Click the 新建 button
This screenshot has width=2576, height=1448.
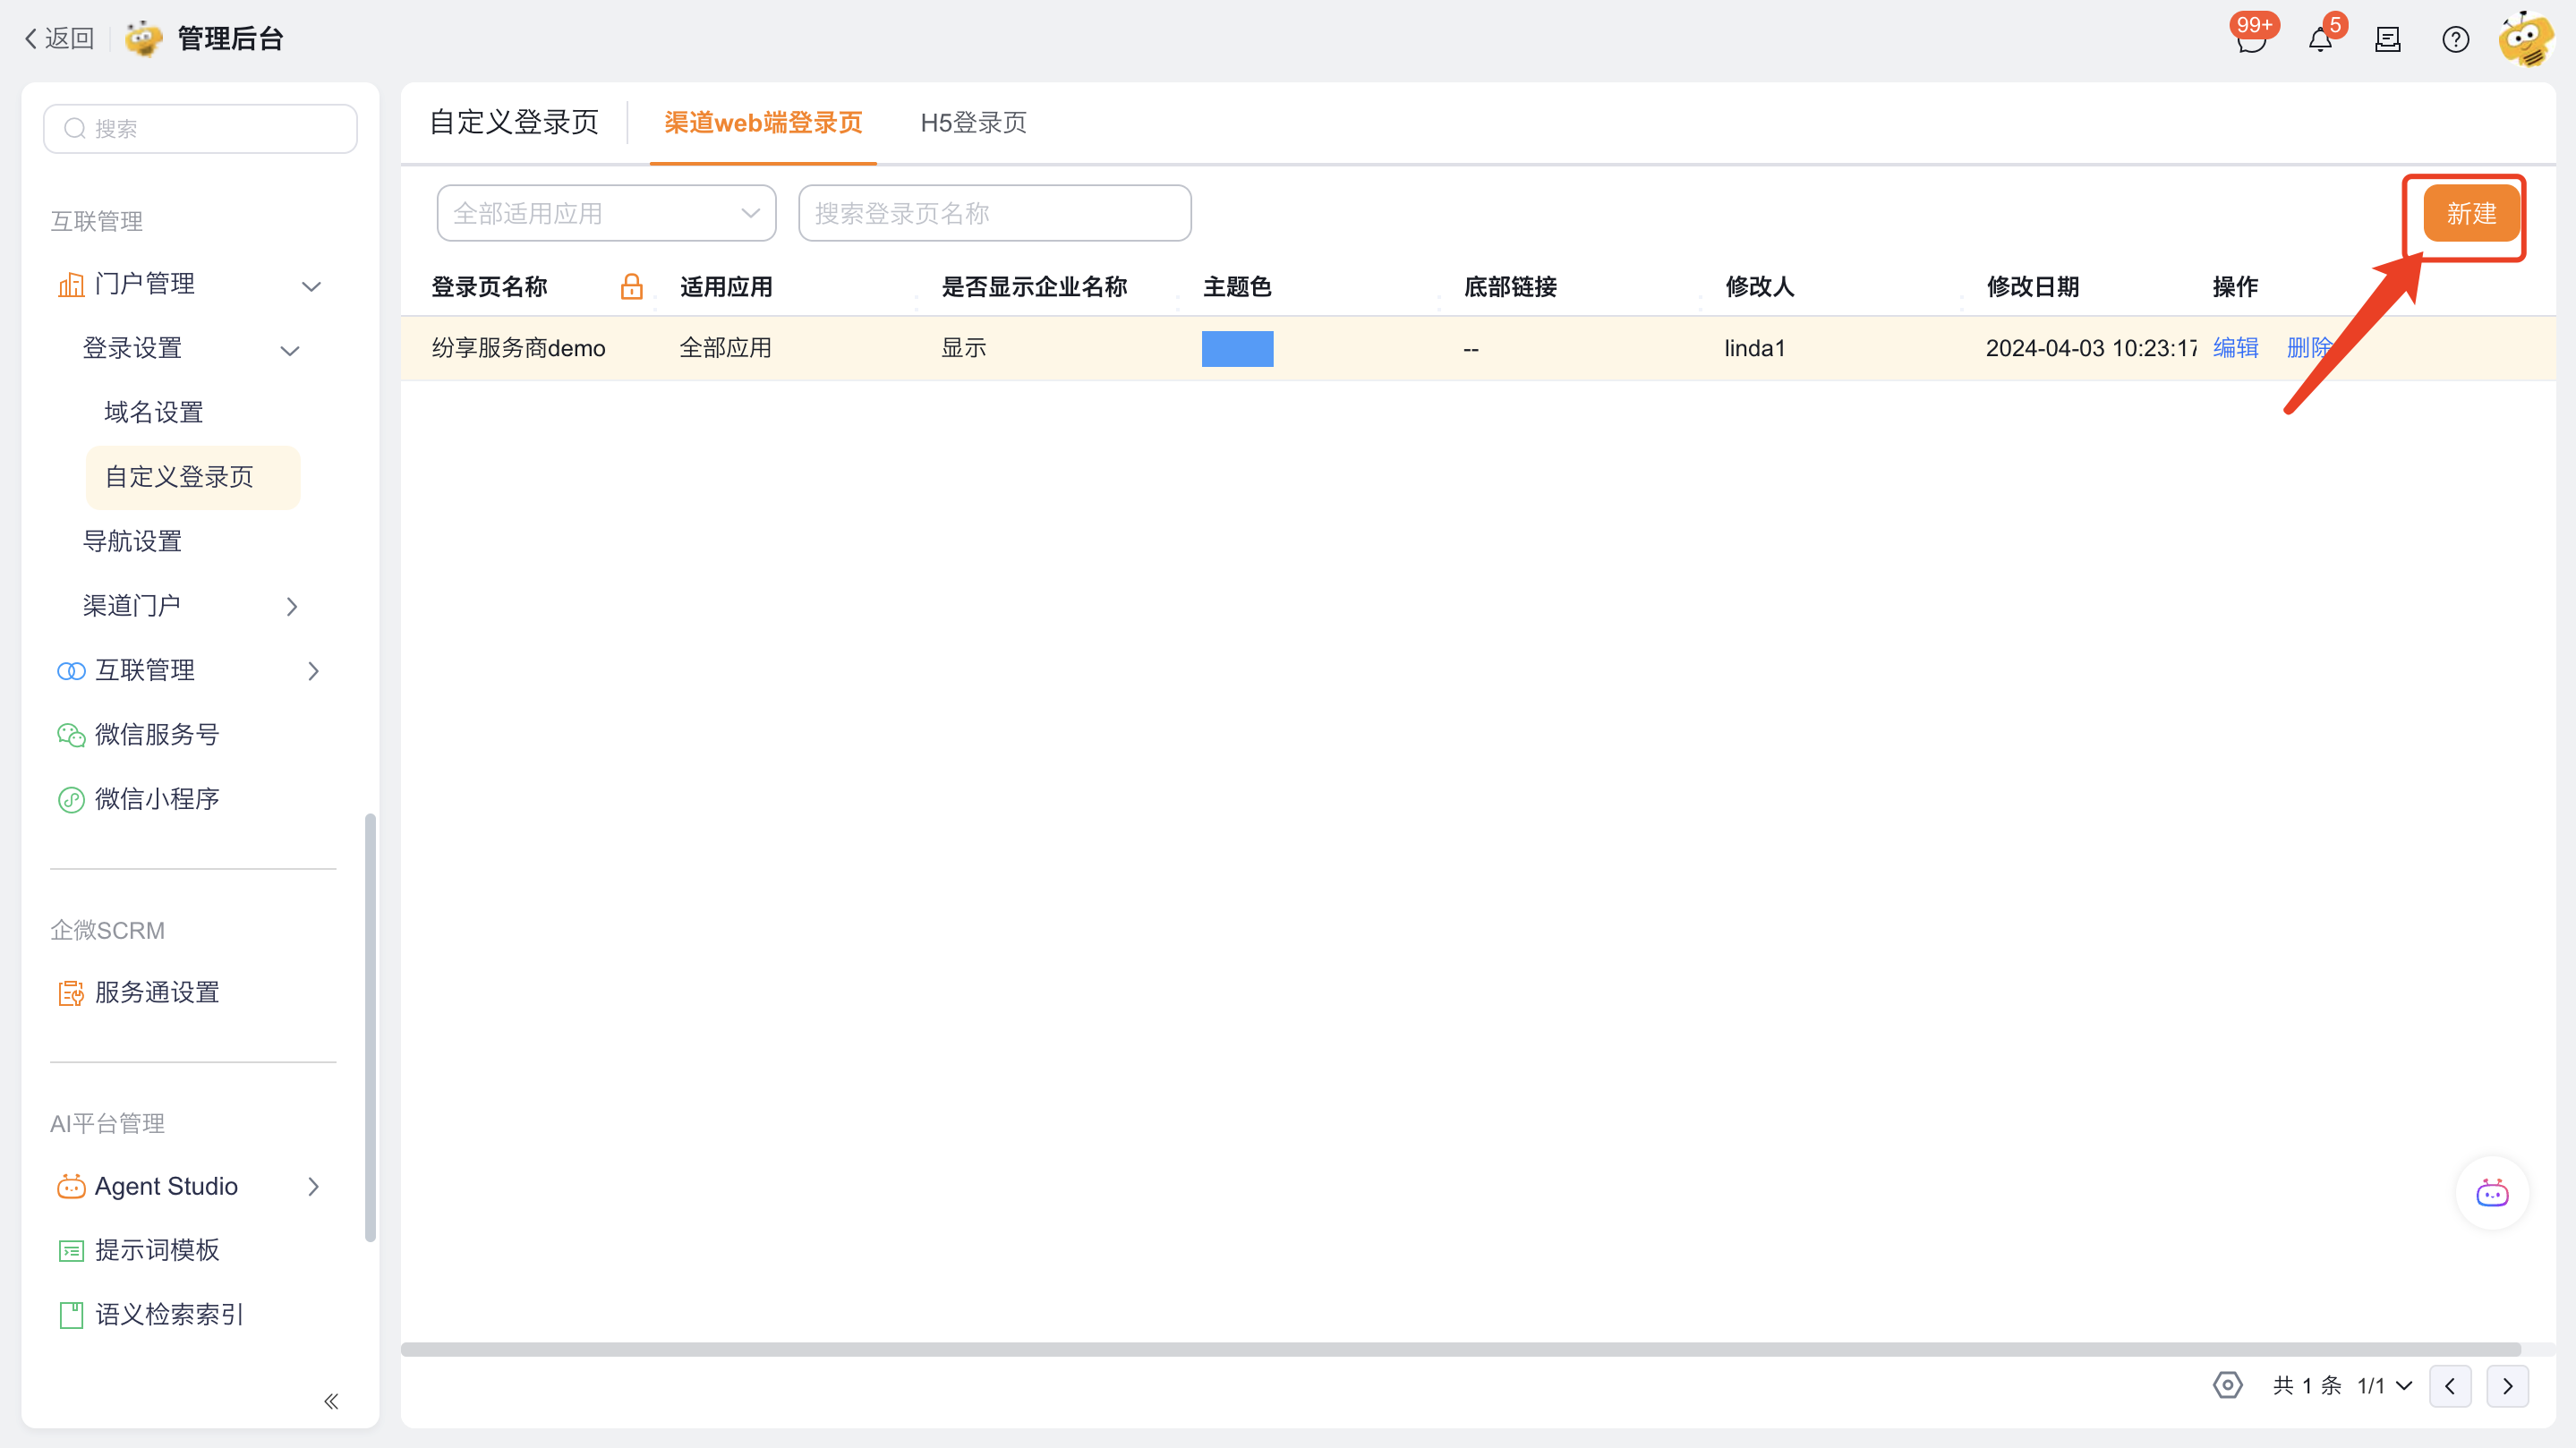[2470, 213]
